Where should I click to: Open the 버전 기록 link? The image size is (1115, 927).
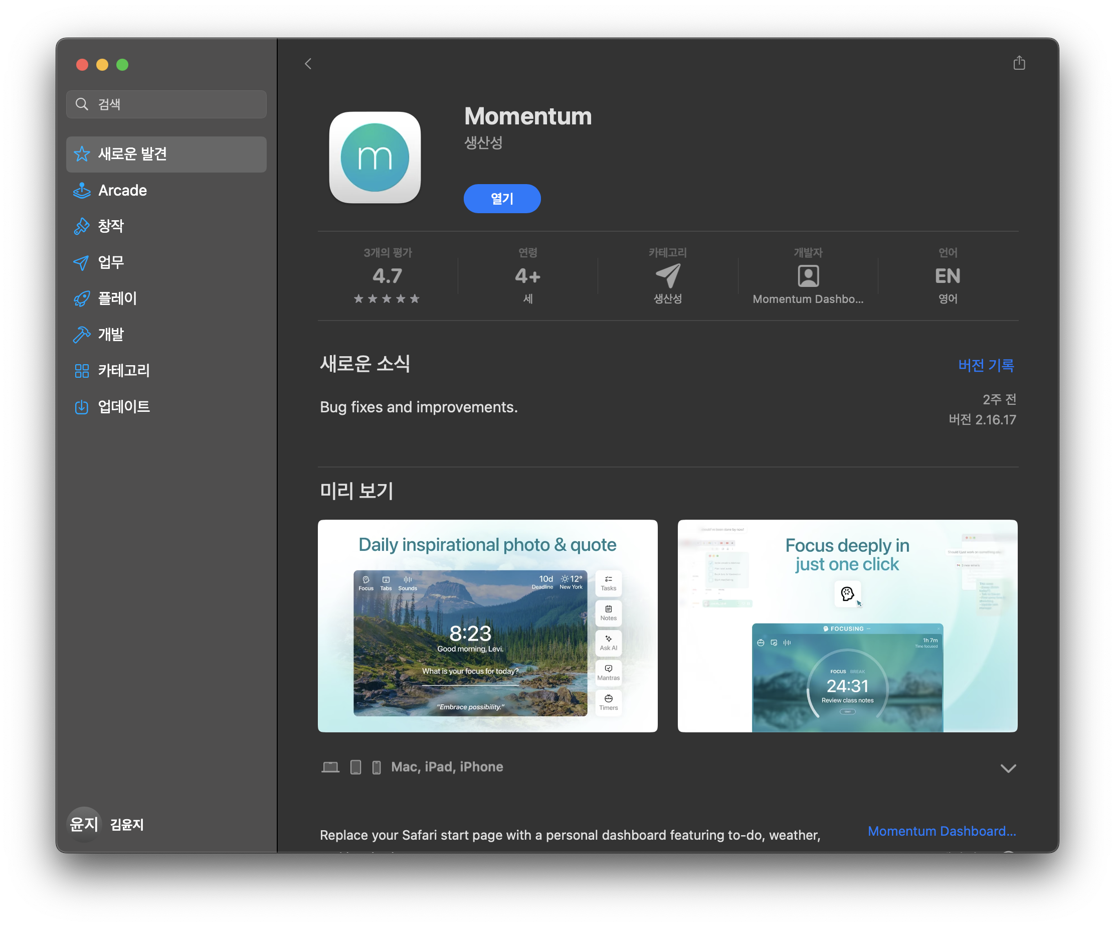pos(986,366)
